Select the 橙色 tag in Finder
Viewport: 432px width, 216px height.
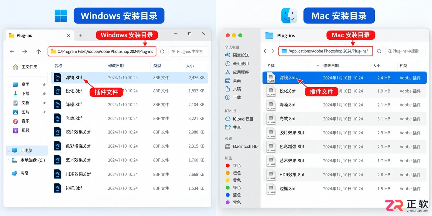click(233, 173)
